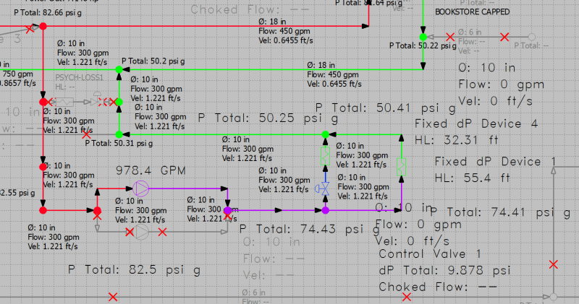Click the Fixed dP Device 4 label

476,123
